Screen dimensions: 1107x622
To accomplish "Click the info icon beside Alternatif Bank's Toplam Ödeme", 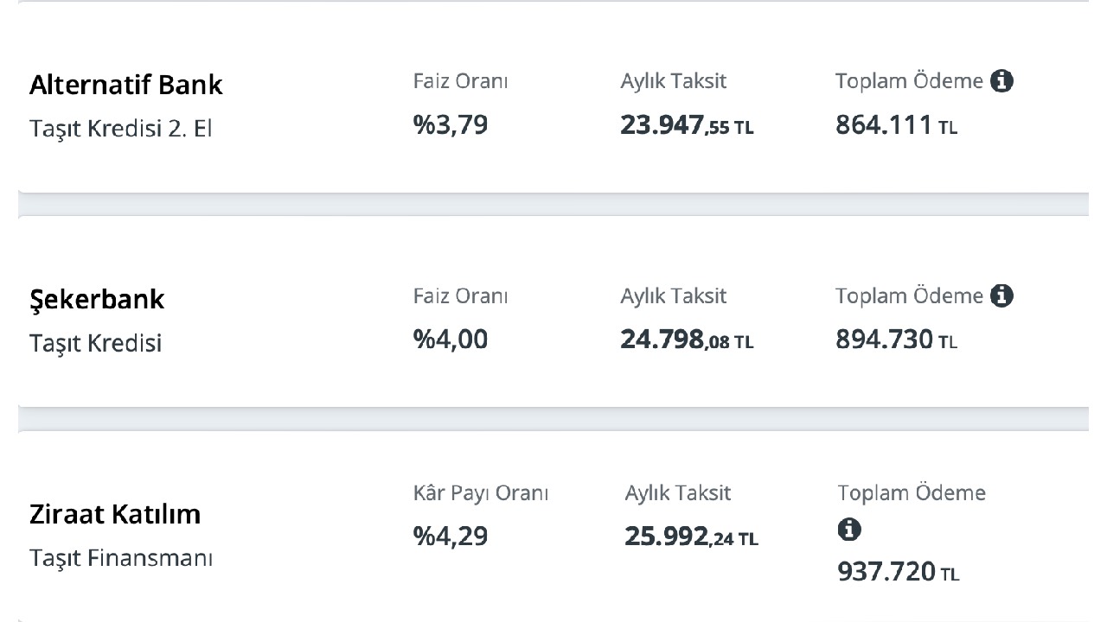I will pos(1001,81).
